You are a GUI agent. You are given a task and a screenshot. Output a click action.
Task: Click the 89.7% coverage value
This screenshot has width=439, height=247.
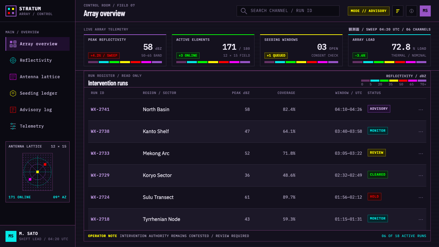point(289,197)
